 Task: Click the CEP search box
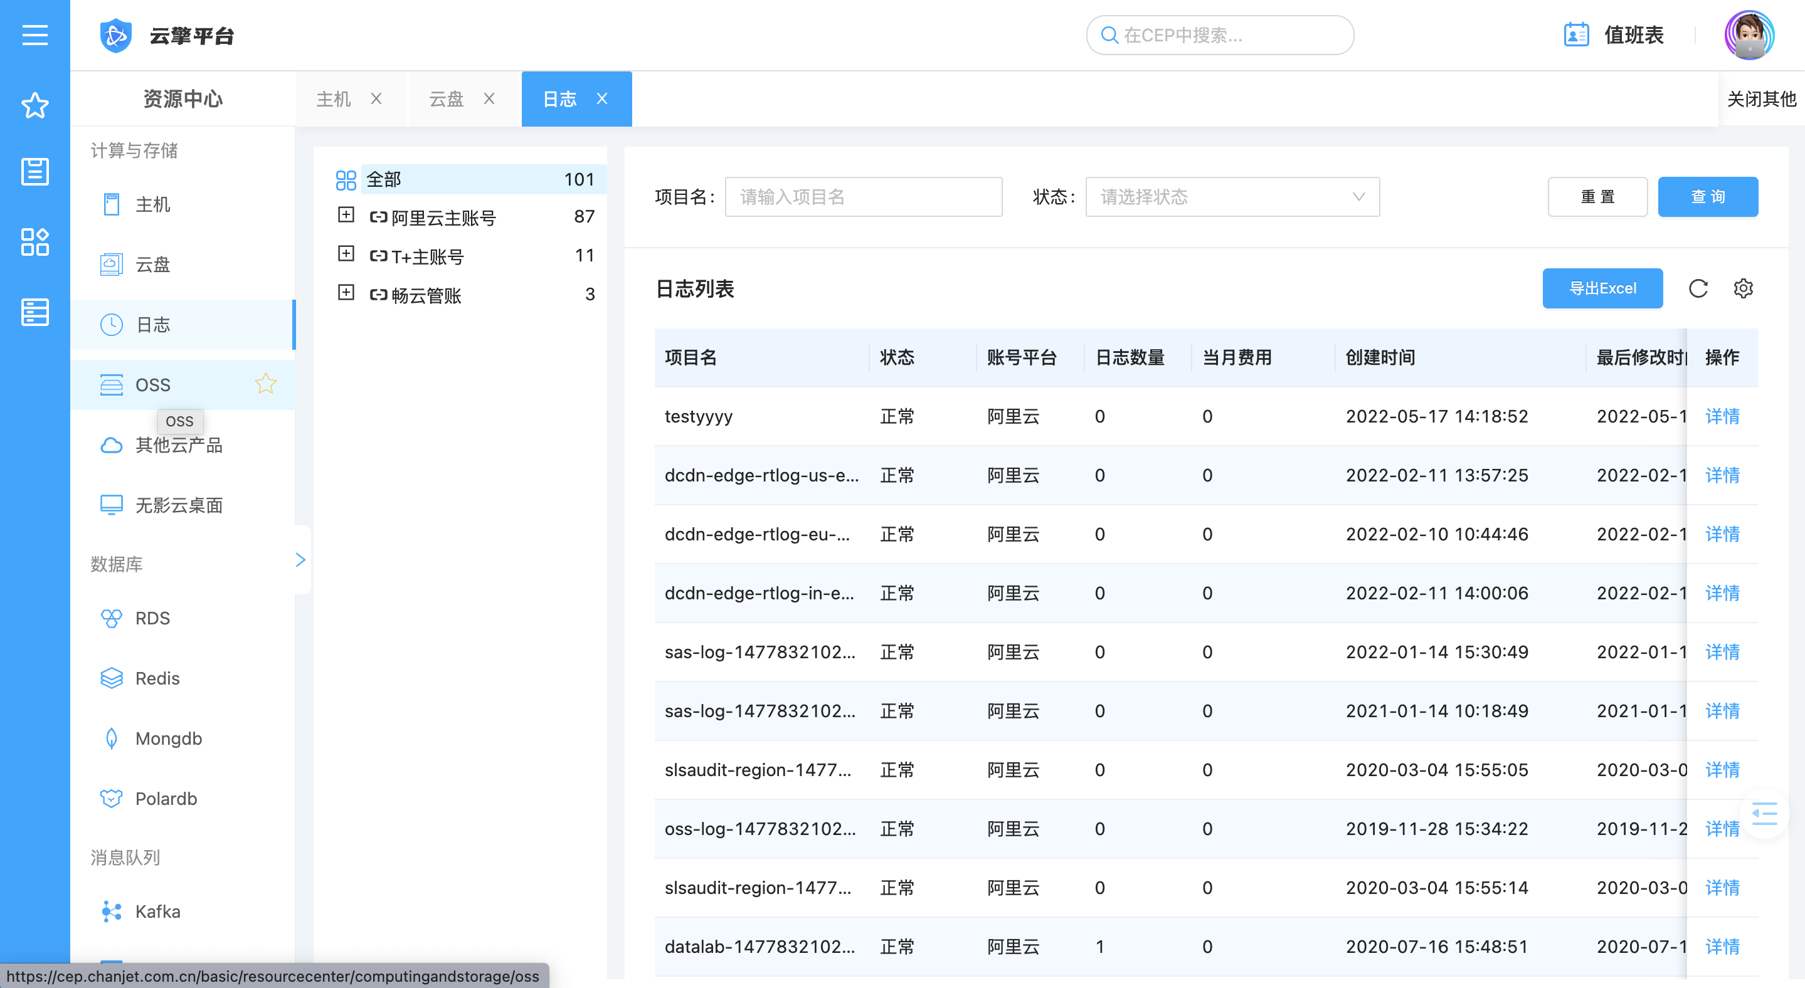[x=1220, y=35]
